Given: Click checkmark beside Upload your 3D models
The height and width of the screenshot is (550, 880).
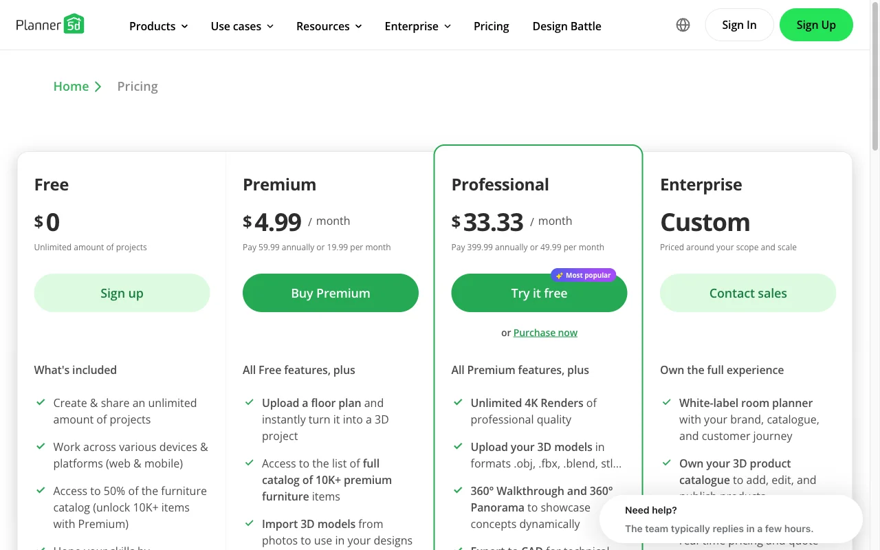Looking at the screenshot, I should pyautogui.click(x=458, y=446).
